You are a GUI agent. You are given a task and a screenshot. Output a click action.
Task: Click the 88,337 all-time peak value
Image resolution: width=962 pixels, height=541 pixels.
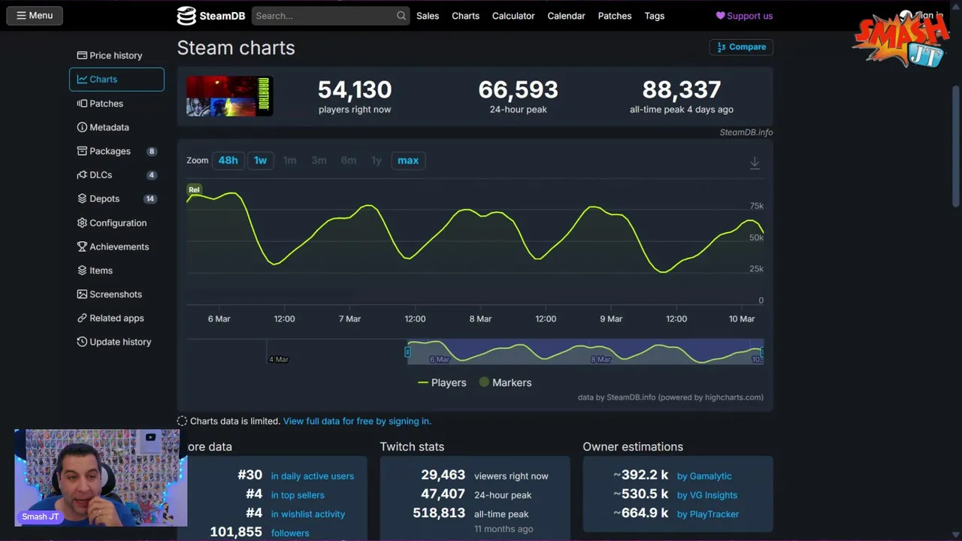[x=682, y=90]
